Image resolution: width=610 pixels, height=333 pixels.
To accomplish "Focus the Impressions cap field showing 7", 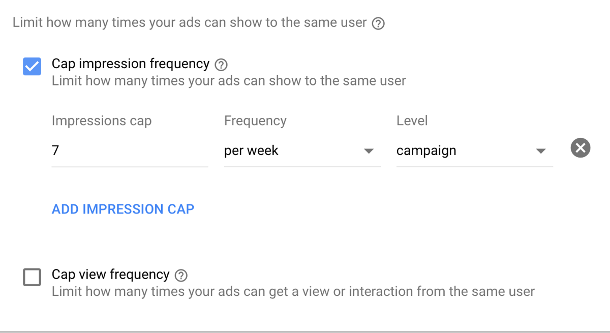I will click(x=130, y=151).
